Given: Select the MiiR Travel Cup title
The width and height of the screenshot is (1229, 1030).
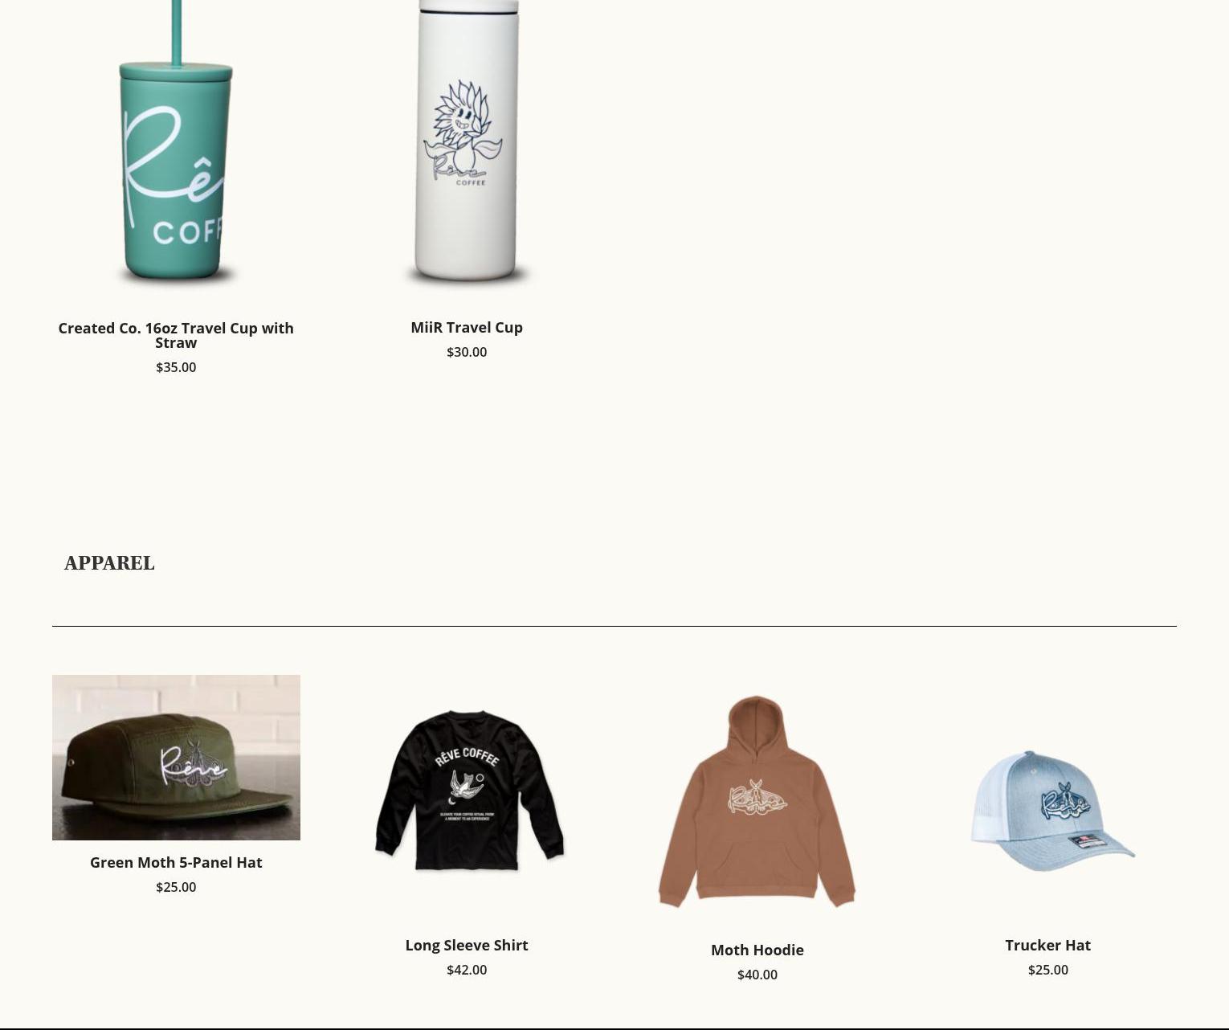Looking at the screenshot, I should point(467,327).
